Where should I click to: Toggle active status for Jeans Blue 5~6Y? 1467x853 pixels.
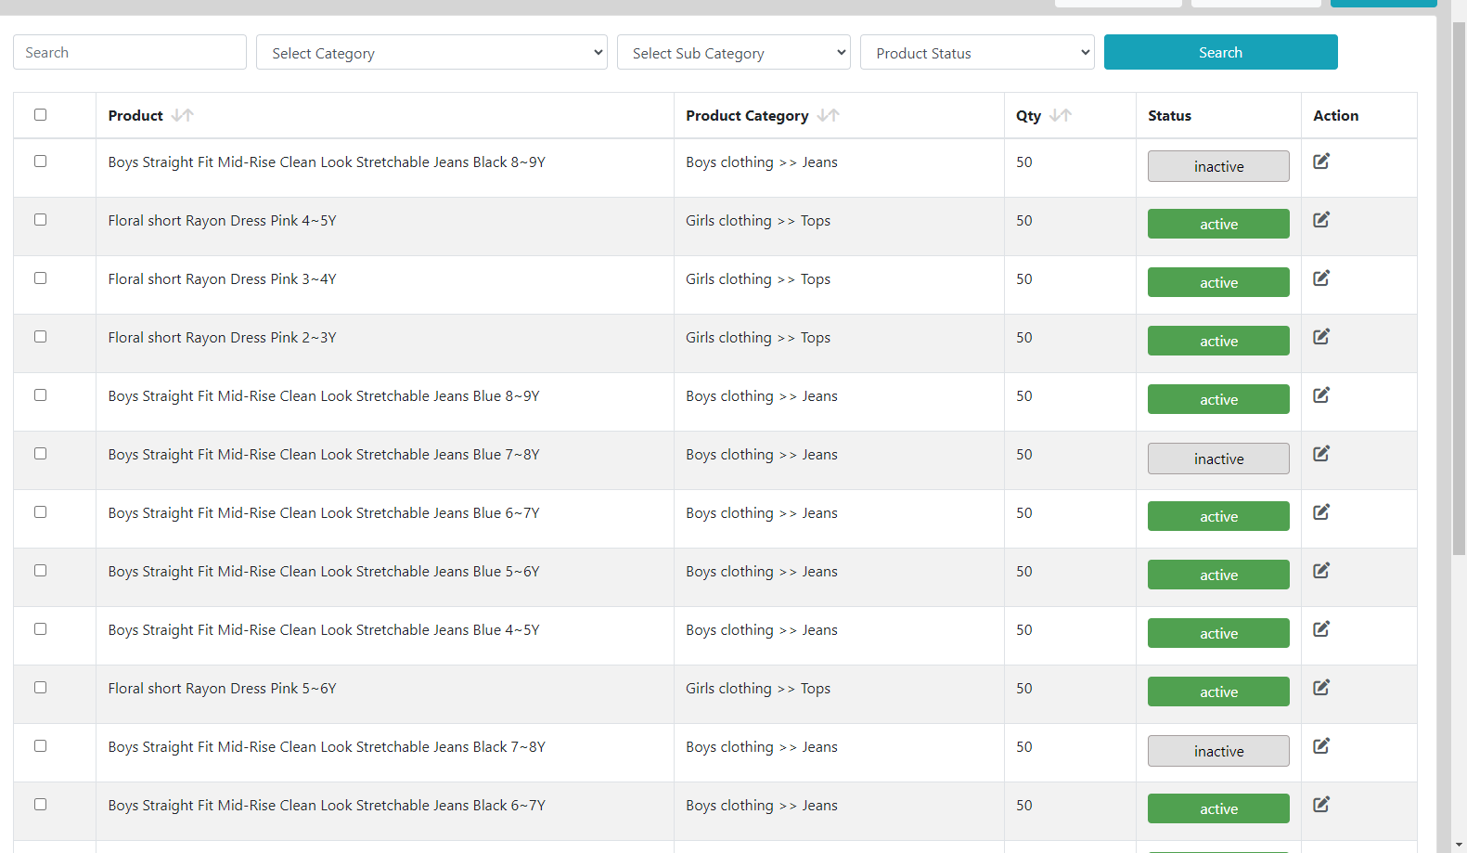(1218, 575)
